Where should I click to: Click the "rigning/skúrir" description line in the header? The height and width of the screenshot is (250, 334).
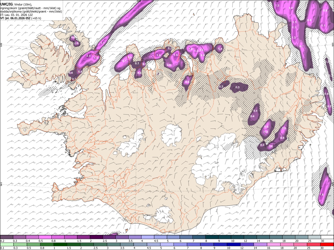30,8
